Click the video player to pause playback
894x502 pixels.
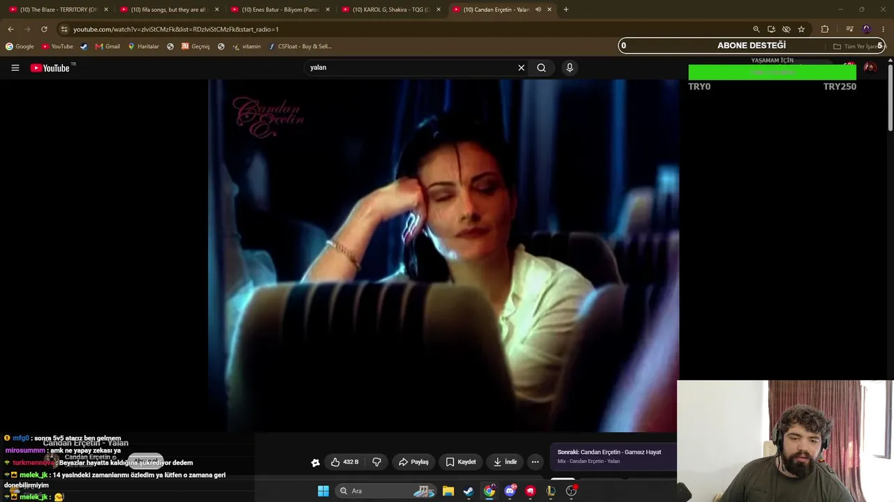coord(444,255)
